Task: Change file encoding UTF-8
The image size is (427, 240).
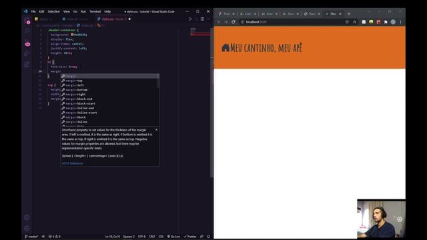Action: coord(141,237)
